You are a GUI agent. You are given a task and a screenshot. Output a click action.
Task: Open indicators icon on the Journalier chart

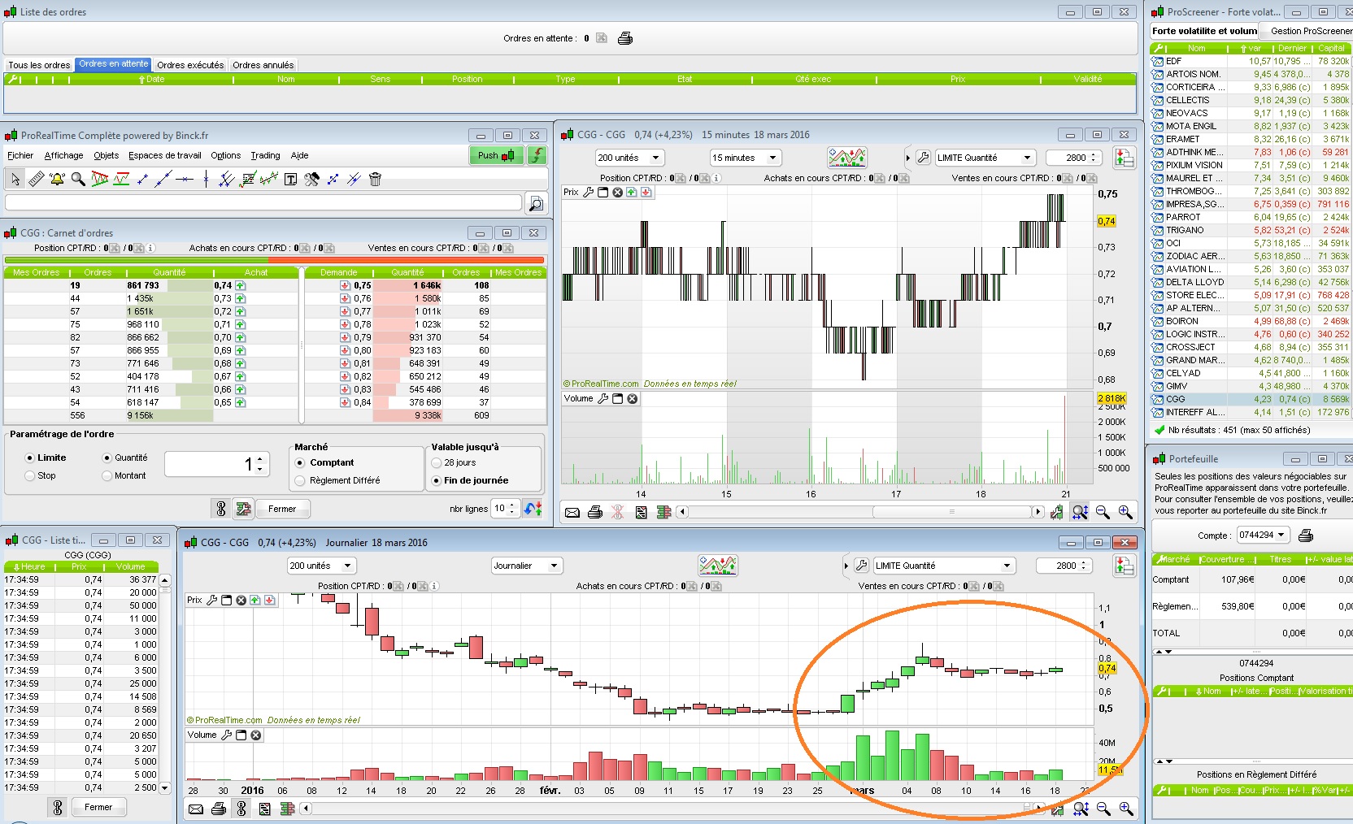coord(717,566)
